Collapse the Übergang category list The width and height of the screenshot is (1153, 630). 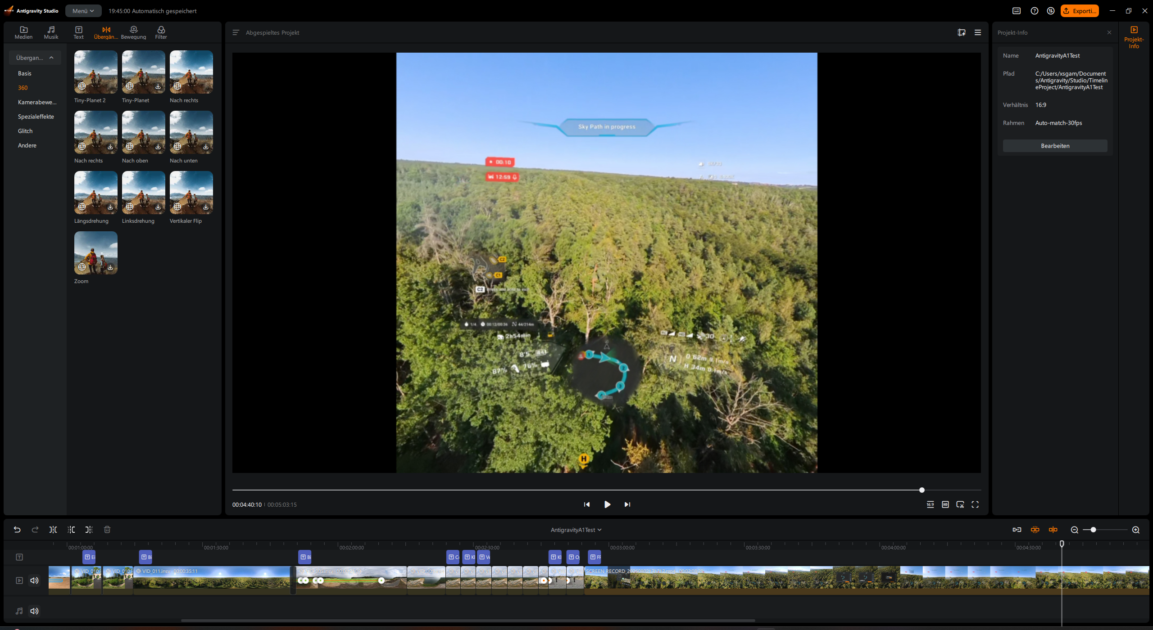coord(35,58)
